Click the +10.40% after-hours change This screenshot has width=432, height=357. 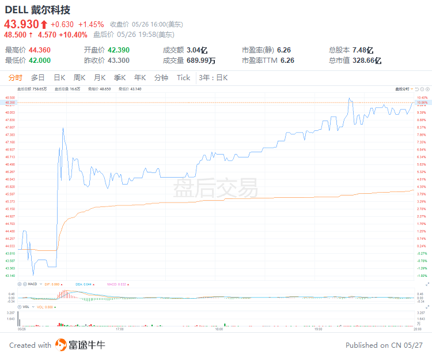(73, 35)
